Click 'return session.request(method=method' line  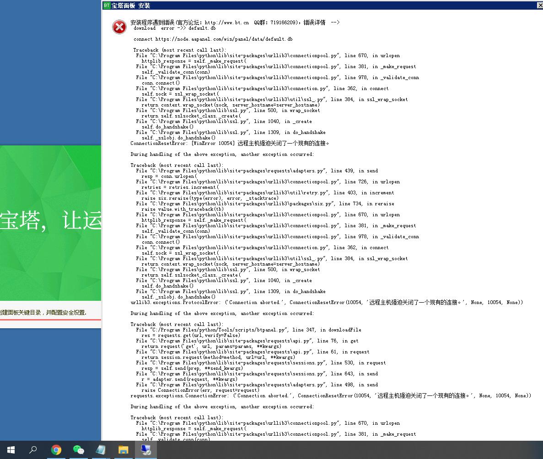218,357
